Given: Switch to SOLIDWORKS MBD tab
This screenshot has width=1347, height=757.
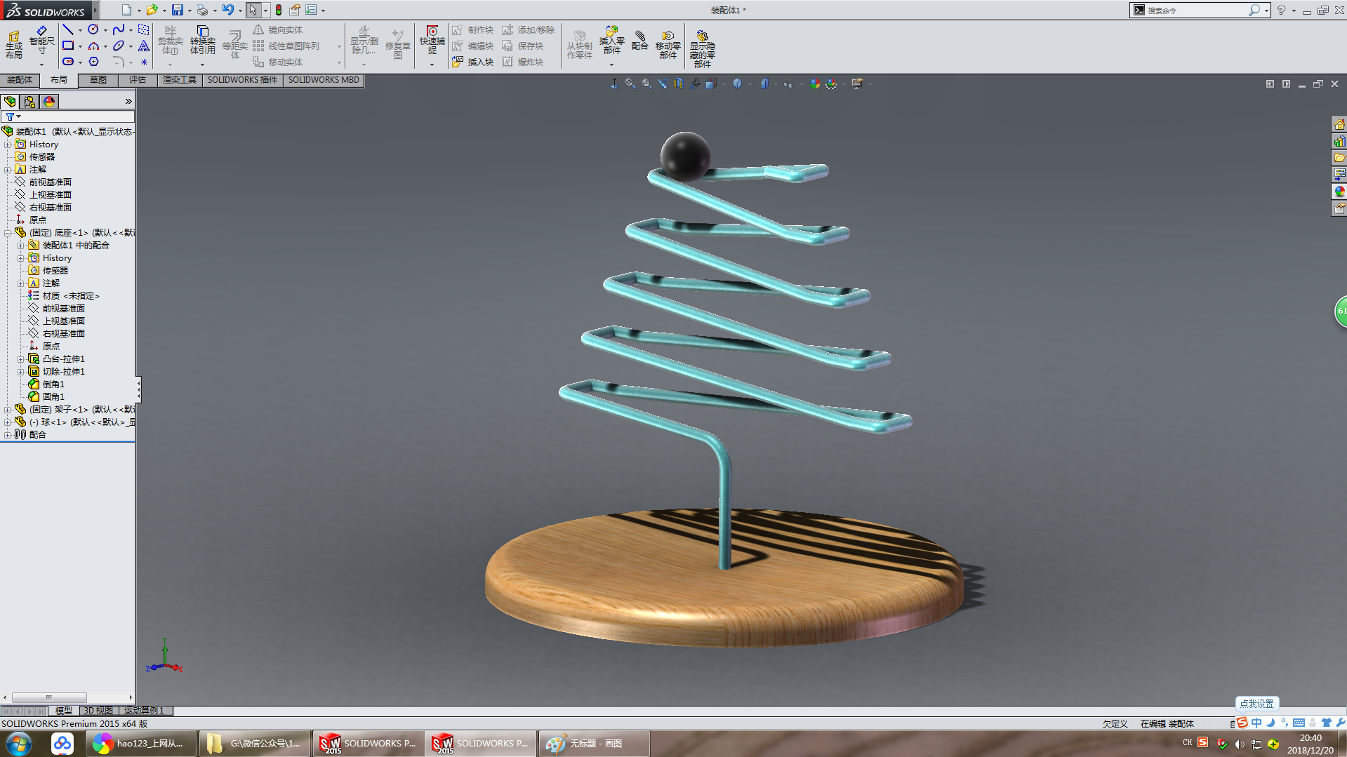Looking at the screenshot, I should coord(324,80).
